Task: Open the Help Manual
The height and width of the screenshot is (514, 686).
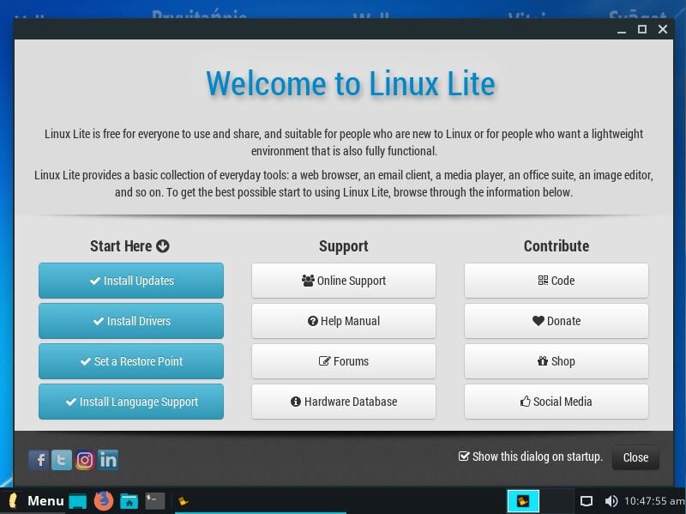Action: point(344,321)
